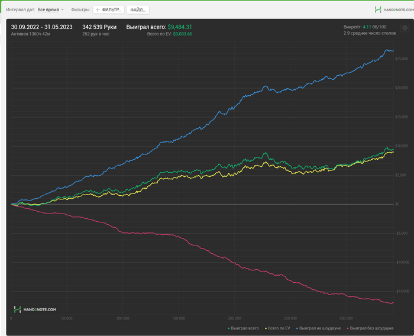Open the graph settings gear icon
414x336 pixels.
pyautogui.click(x=405, y=28)
